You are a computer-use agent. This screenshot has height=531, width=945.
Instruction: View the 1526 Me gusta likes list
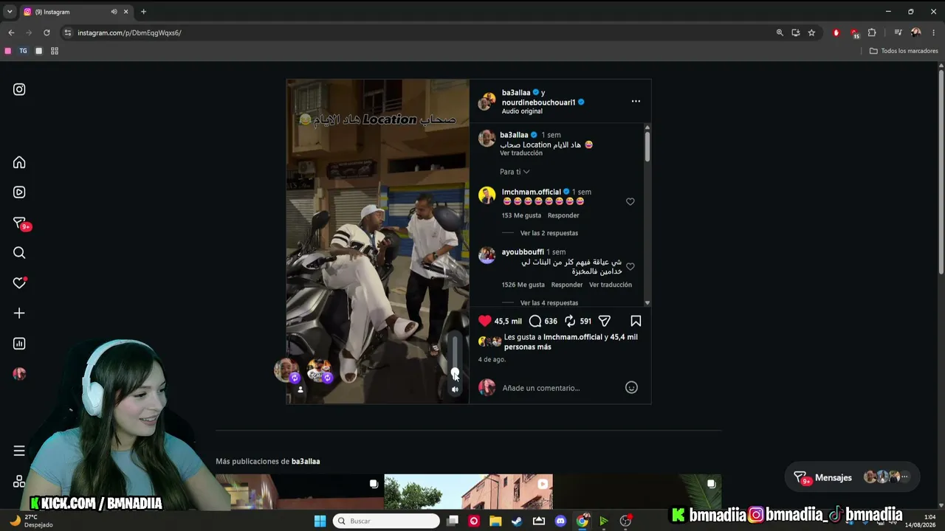coord(523,285)
